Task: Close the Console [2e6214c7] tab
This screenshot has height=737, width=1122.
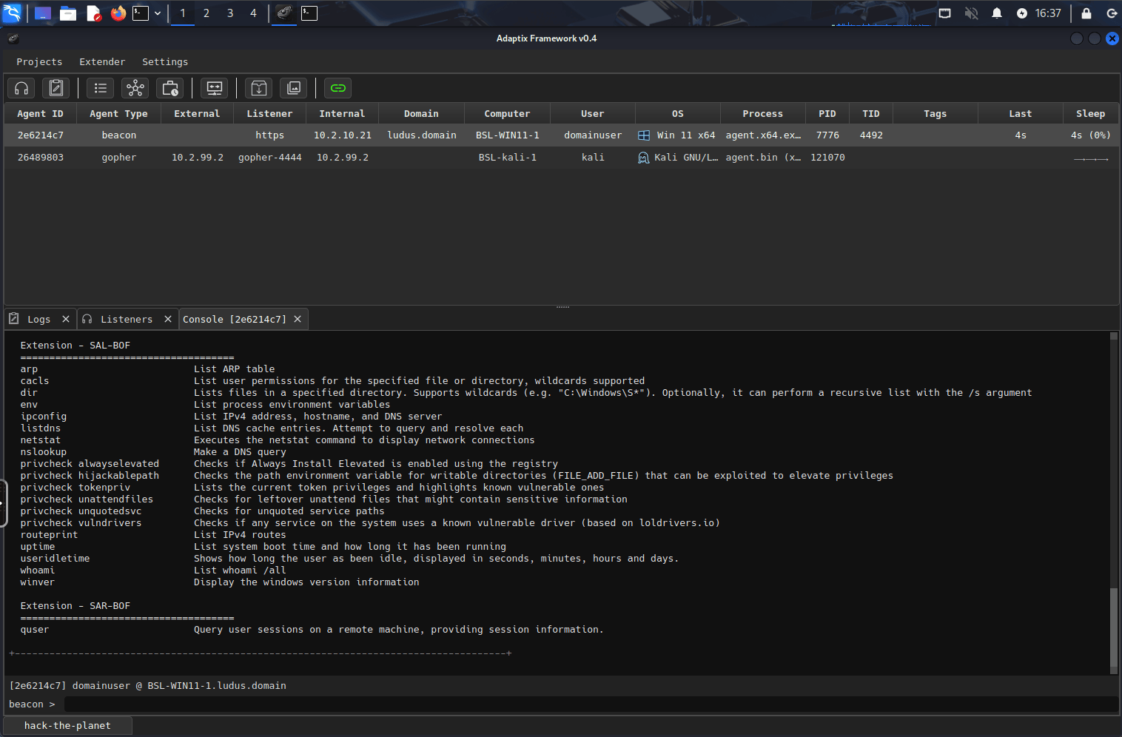Action: tap(298, 319)
